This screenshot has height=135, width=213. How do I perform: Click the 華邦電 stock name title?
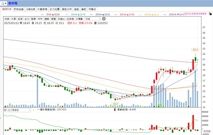pyautogui.click(x=13, y=3)
